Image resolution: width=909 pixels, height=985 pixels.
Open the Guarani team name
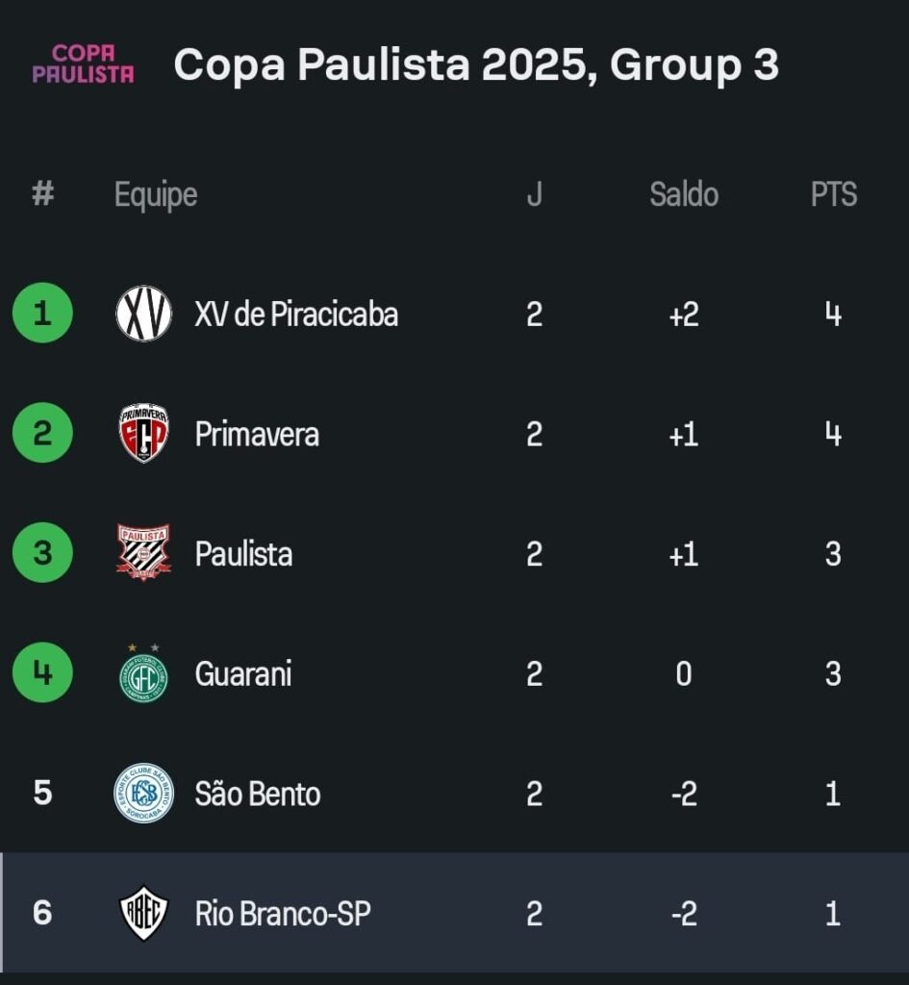(243, 674)
